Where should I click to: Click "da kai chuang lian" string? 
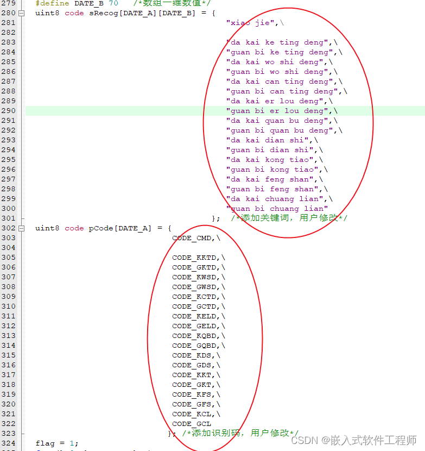pos(275,199)
